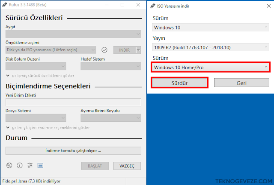
Task: Open Rufus settings sliders icon
Action: coord(30,165)
